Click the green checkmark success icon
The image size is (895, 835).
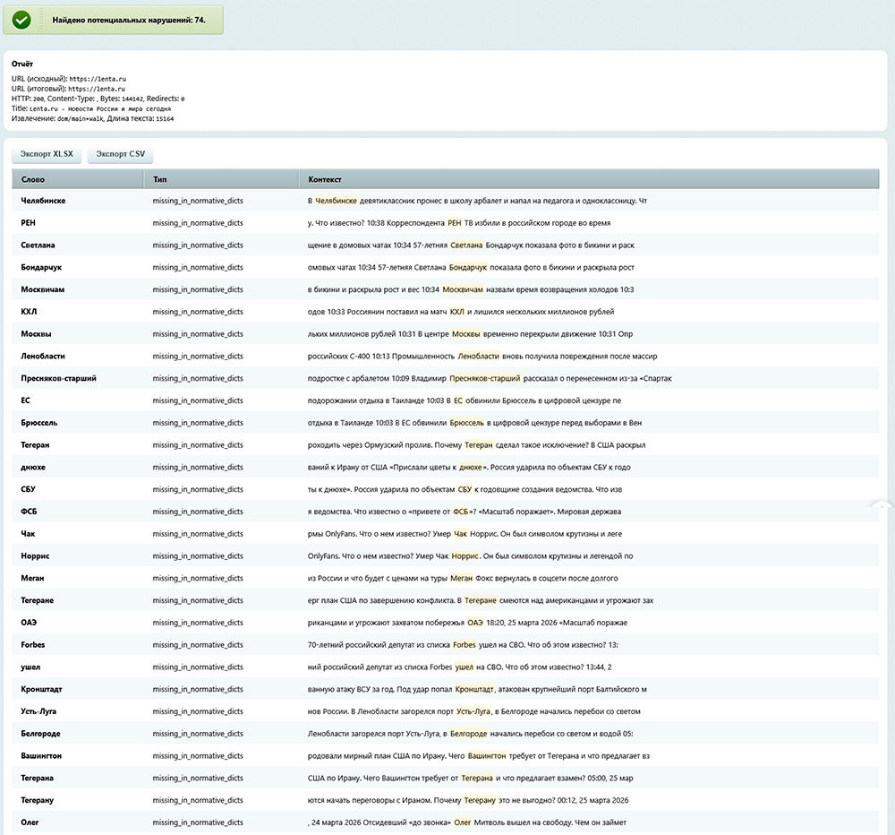click(x=21, y=19)
